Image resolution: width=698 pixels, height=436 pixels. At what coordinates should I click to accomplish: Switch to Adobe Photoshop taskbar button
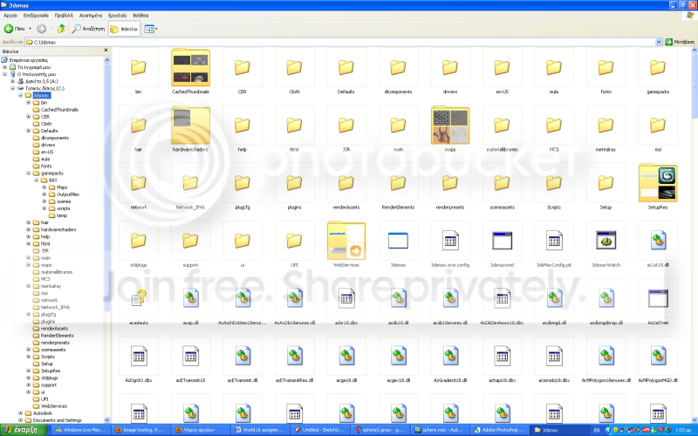[x=499, y=430]
